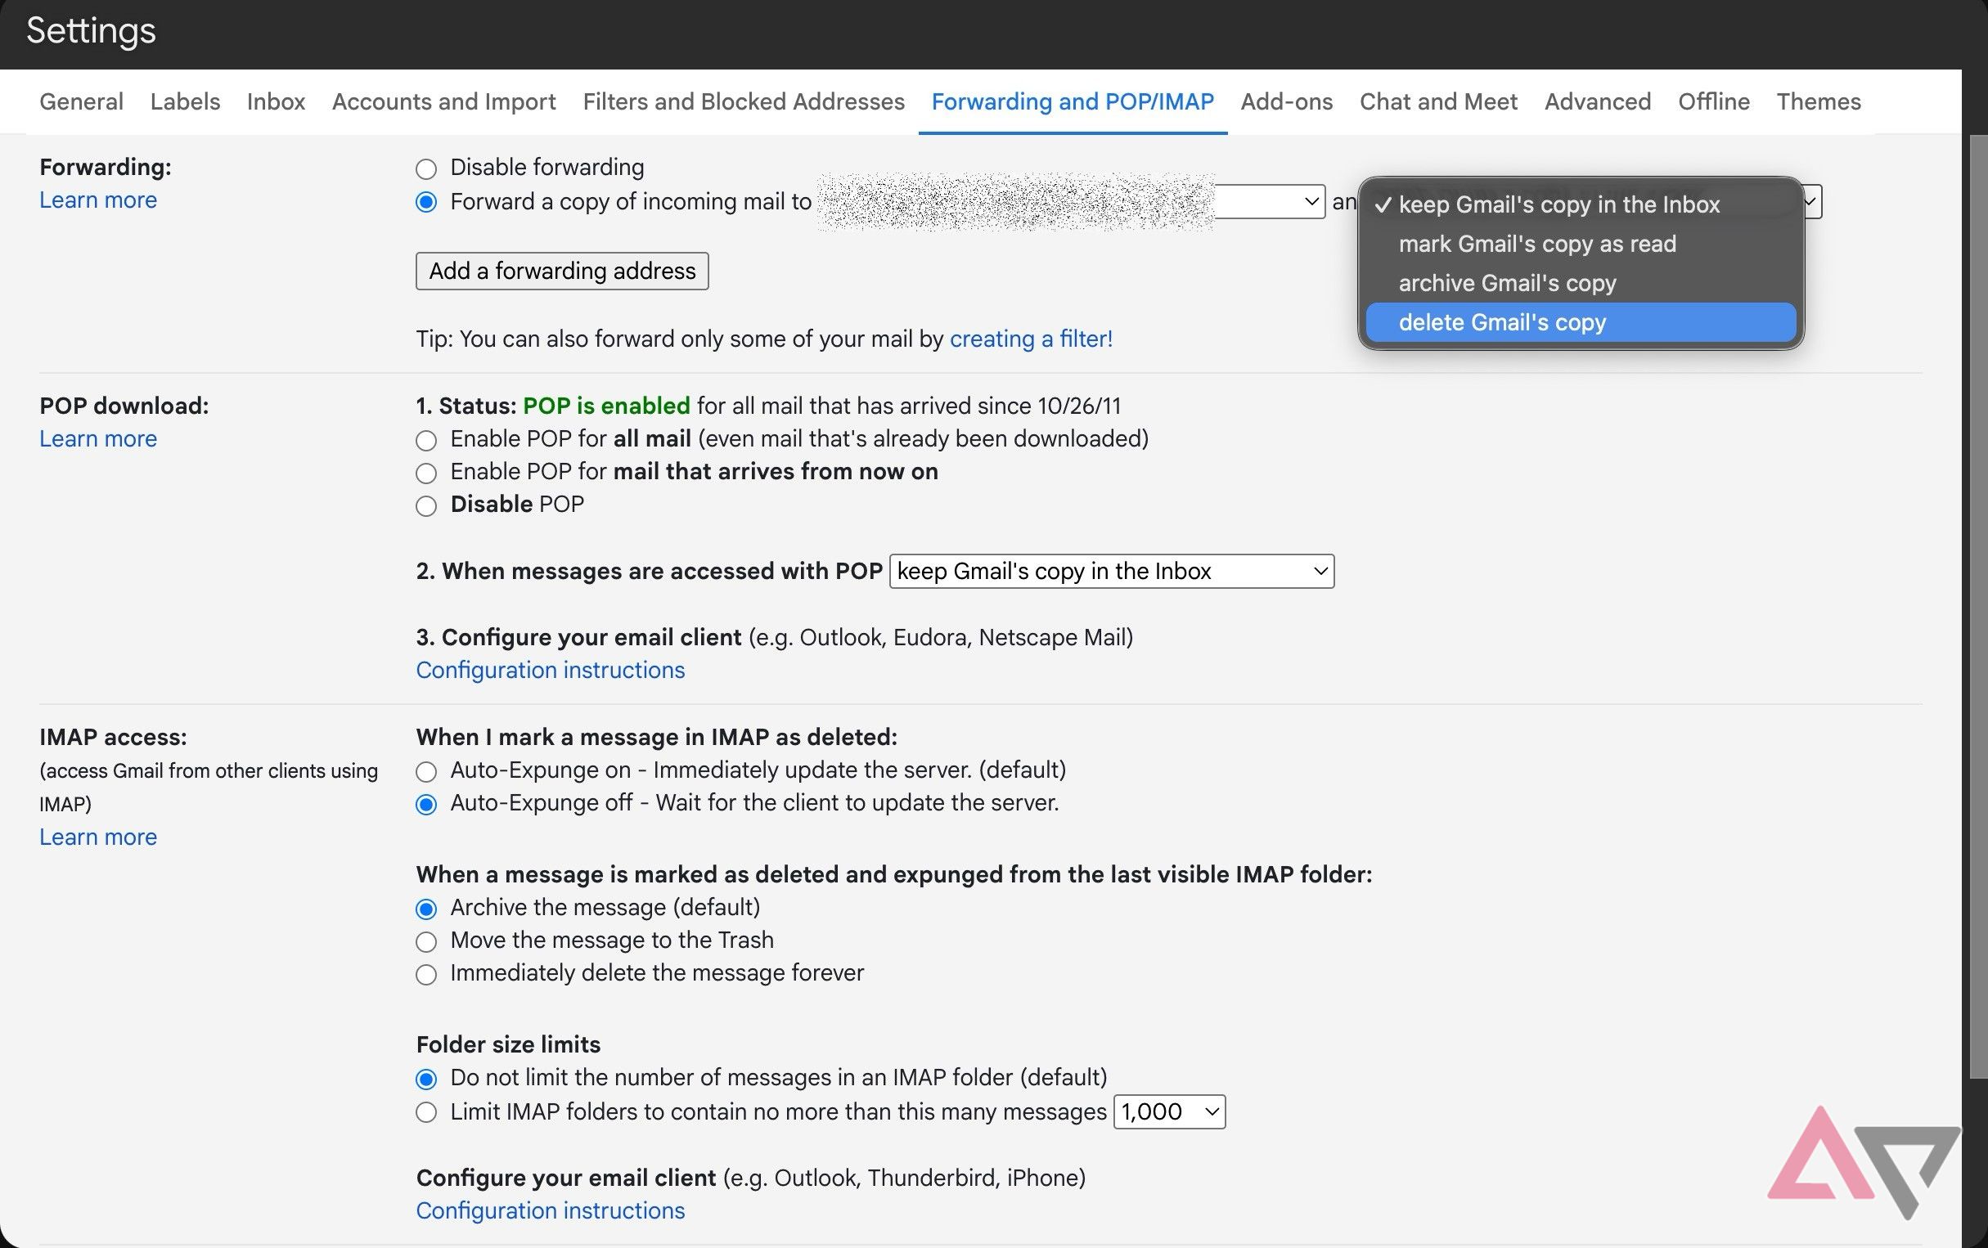The height and width of the screenshot is (1248, 1988).
Task: Switch to the Themes tab
Action: 1819,101
